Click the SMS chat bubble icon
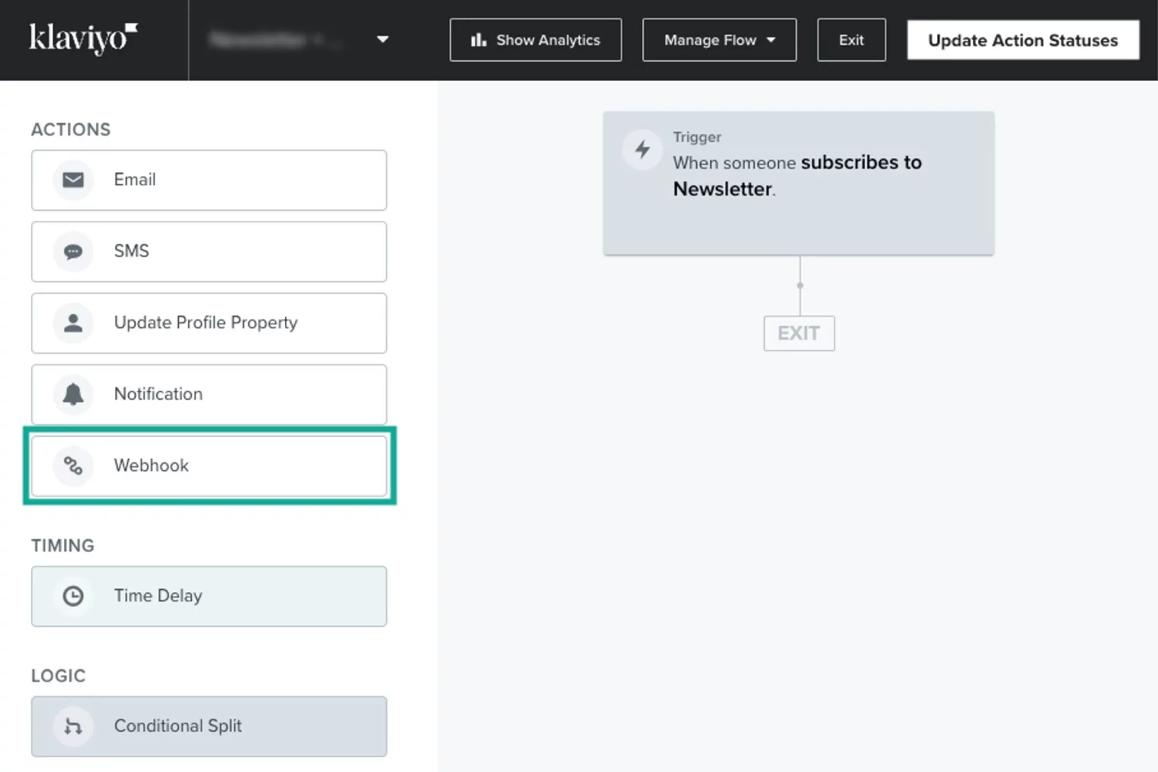 pyautogui.click(x=73, y=251)
